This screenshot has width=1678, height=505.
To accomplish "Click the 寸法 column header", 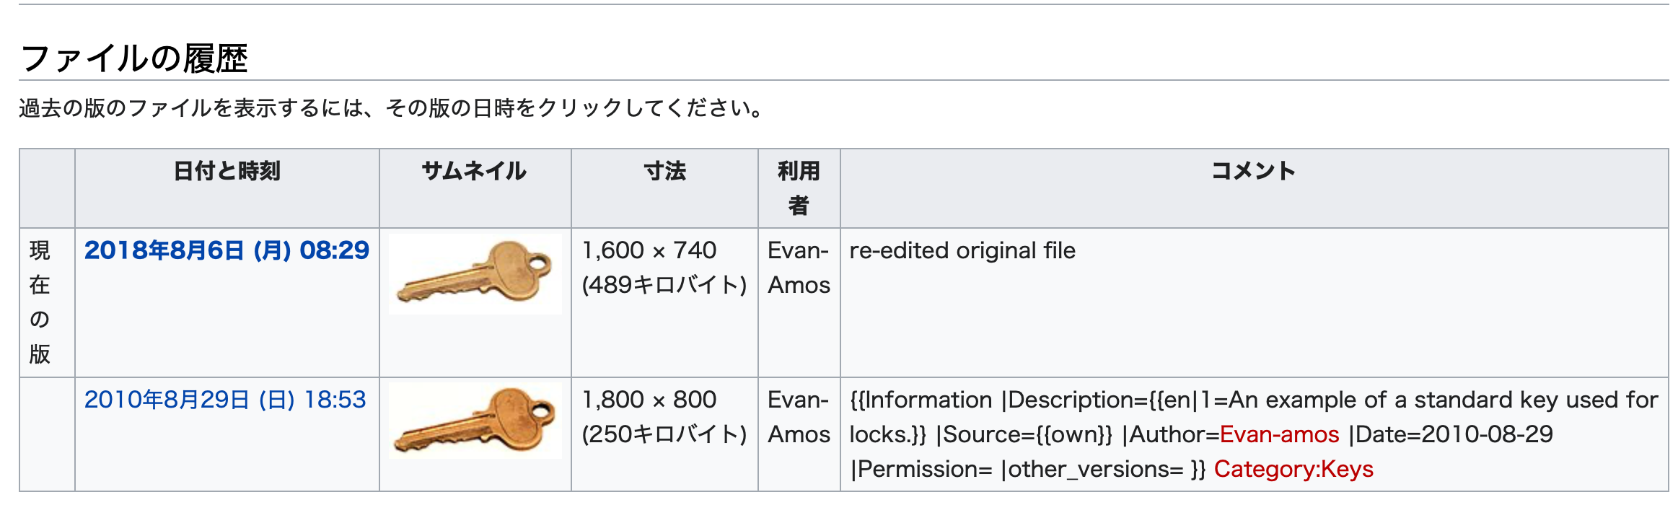I will coord(664,172).
